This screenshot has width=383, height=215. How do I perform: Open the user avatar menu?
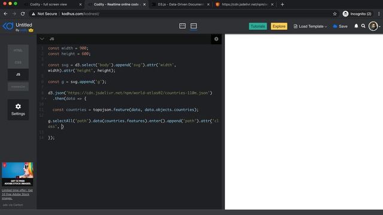click(374, 26)
